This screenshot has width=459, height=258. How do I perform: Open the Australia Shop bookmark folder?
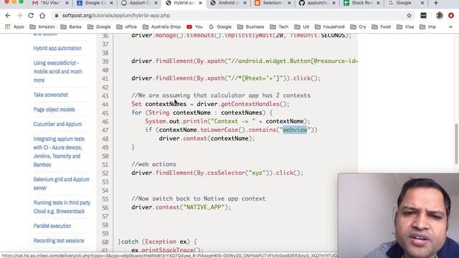click(161, 27)
